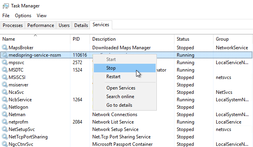The height and width of the screenshot is (147, 253).
Task: Click the gear icon next to Netlogon
Action: (x=5, y=107)
